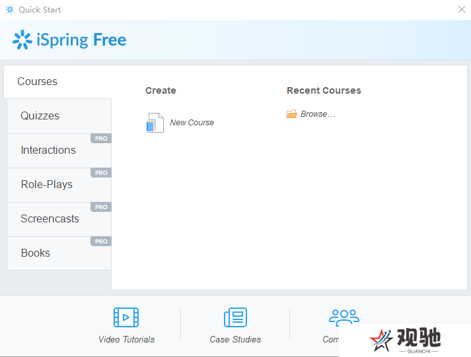The height and width of the screenshot is (357, 471).
Task: Click the Case Studies label
Action: pos(235,339)
